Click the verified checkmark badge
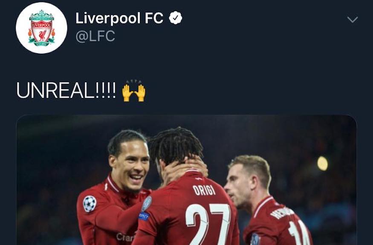 tap(176, 18)
